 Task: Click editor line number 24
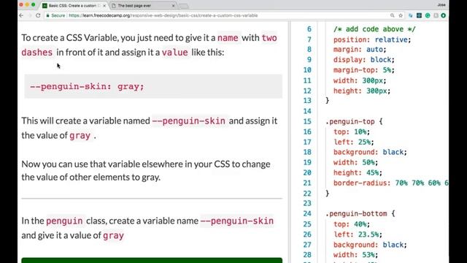[x=307, y=213]
